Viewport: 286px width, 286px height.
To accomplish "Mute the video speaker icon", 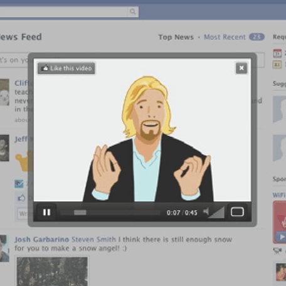I will (206, 212).
